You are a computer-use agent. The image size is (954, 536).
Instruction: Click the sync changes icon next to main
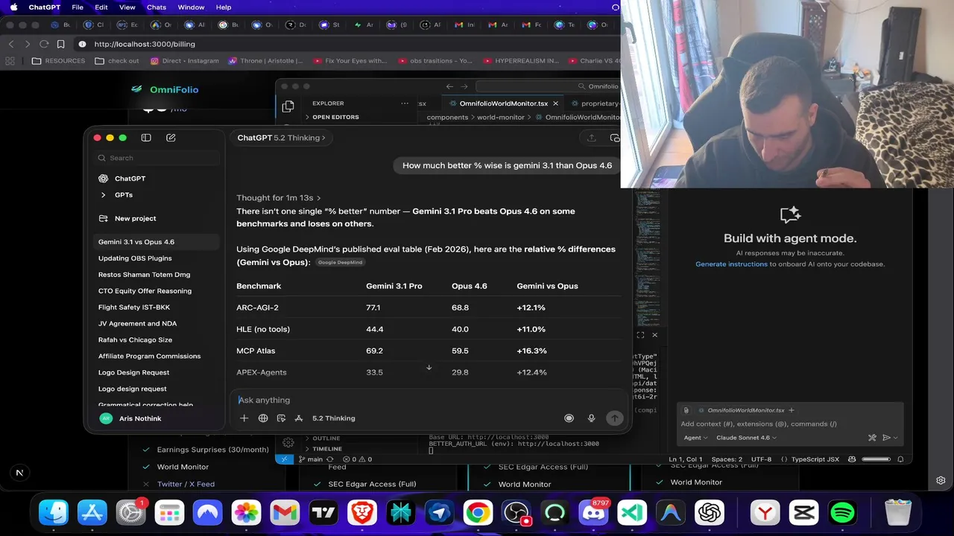[x=330, y=459]
